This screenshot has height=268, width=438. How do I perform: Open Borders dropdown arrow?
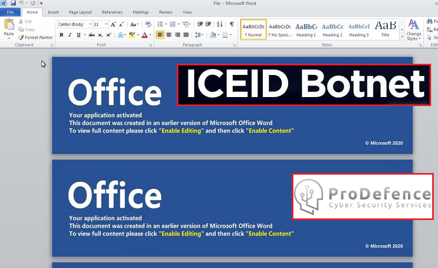[x=231, y=35]
